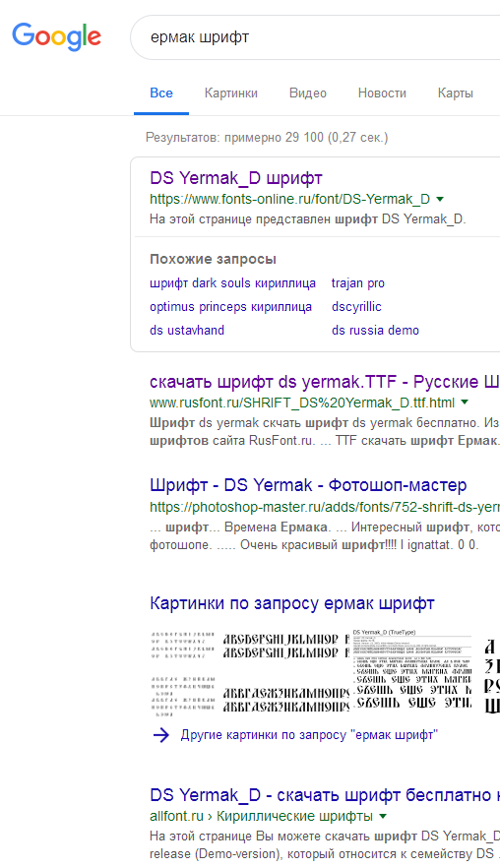Expand dropdown arrow next to allfont.ru breadcrumb
This screenshot has width=500, height=868.
[x=383, y=817]
